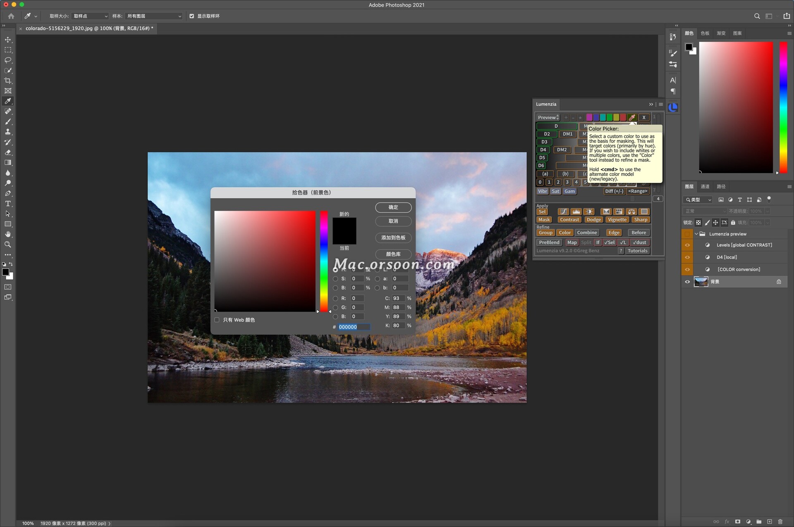794x527 pixels.
Task: Open the 取样大小 dropdown
Action: pyautogui.click(x=89, y=16)
